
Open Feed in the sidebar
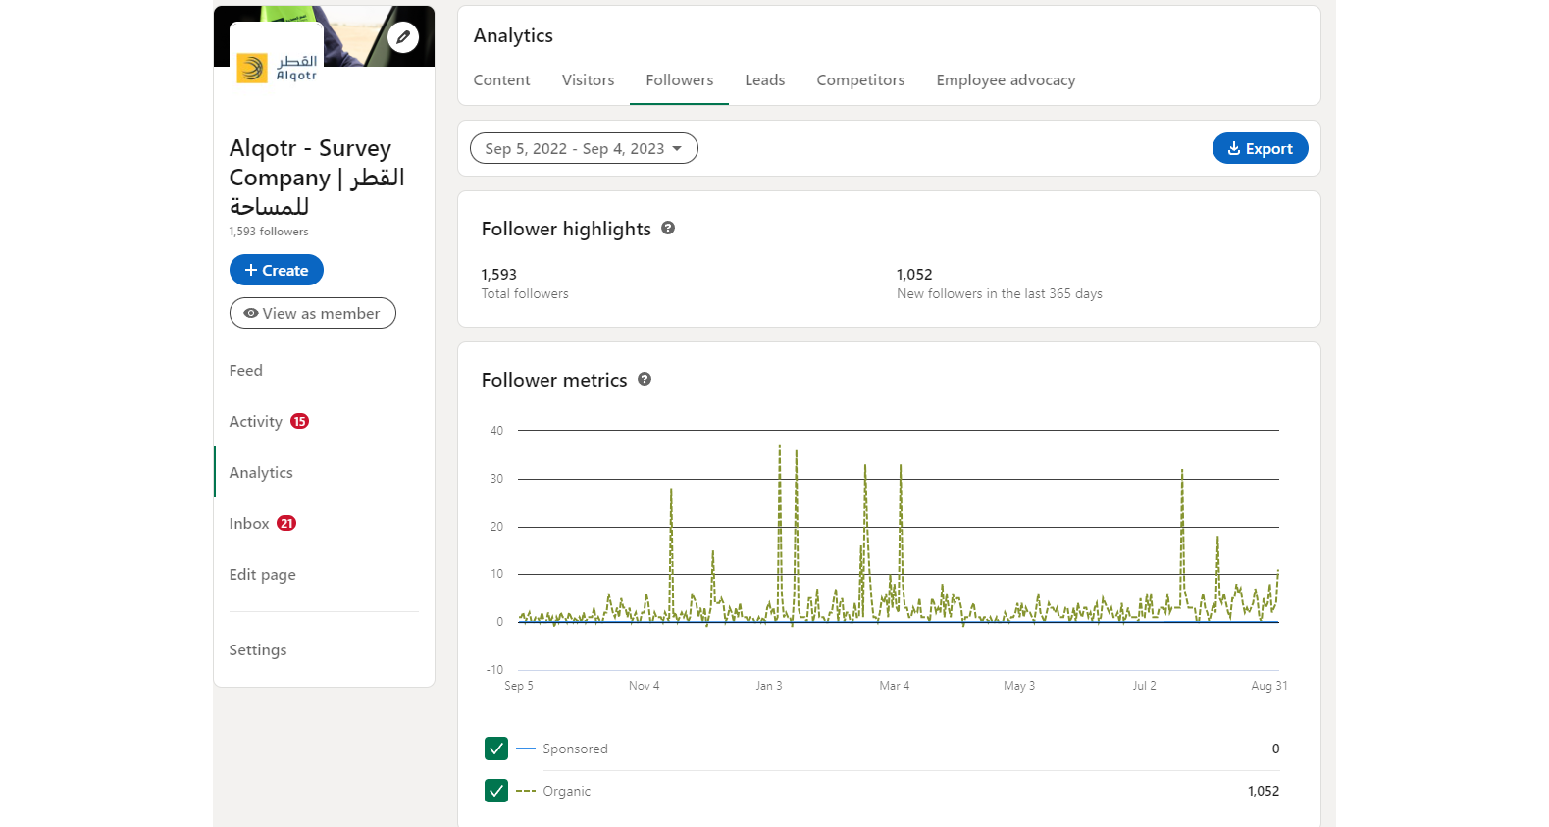[246, 370]
